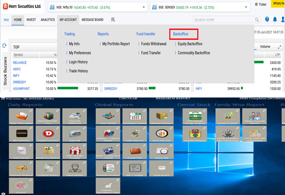Select Funds Withdrawal menu entry
Image resolution: width=285 pixels, height=195 pixels.
click(153, 44)
